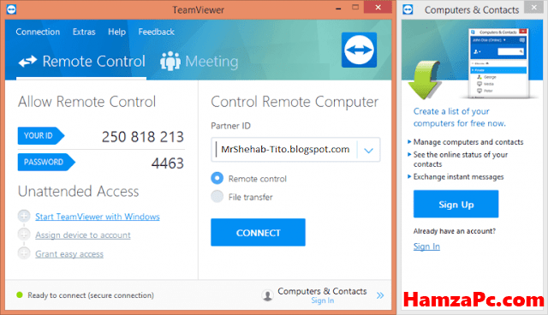Select the Remote control radio option
548x315 pixels.
click(217, 178)
